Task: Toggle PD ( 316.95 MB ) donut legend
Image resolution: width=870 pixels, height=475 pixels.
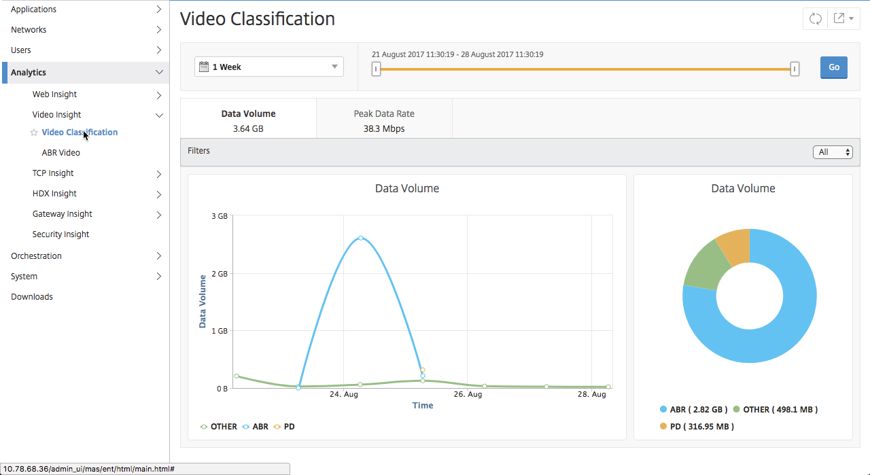Action: click(697, 427)
